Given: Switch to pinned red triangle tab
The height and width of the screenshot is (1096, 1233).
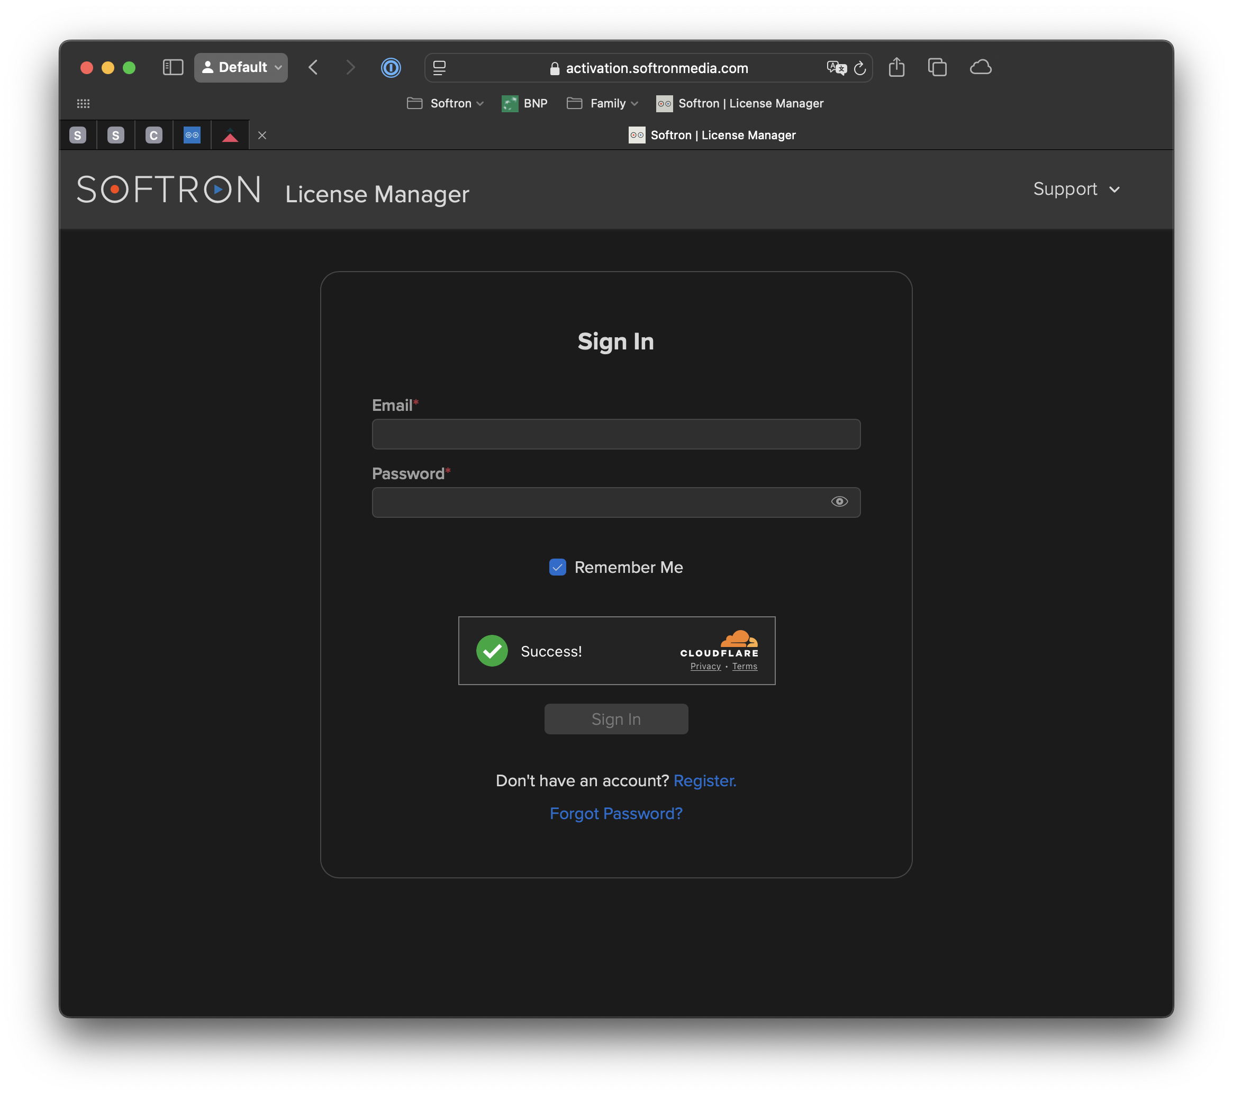Looking at the screenshot, I should pyautogui.click(x=230, y=135).
